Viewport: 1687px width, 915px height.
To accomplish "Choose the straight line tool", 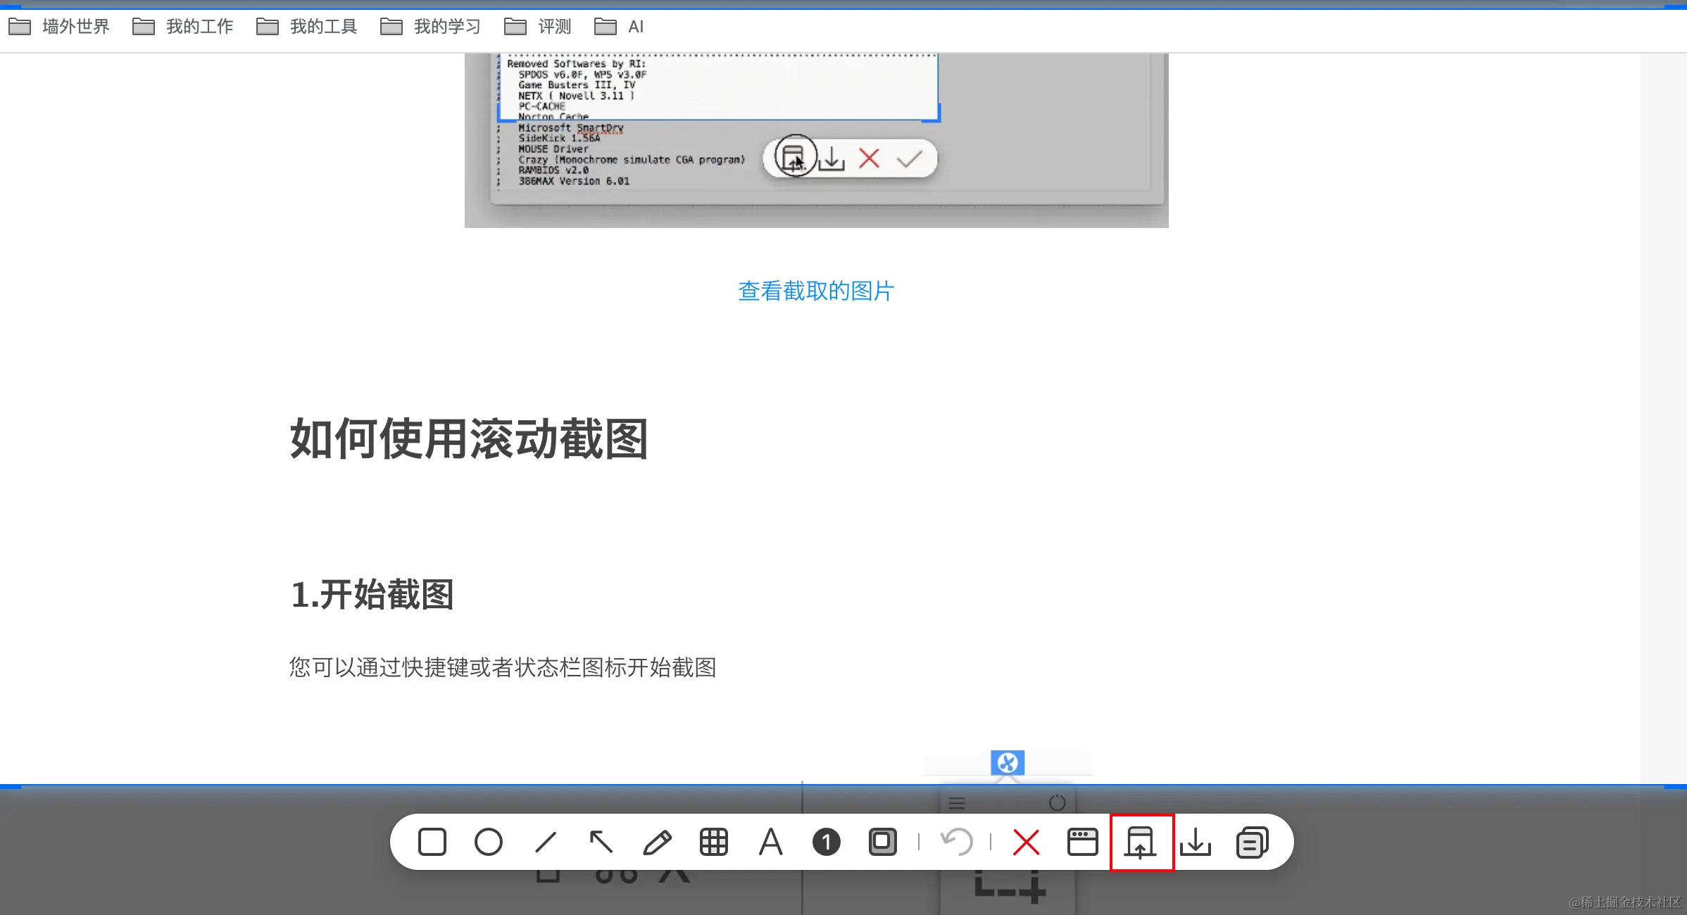I will [545, 842].
